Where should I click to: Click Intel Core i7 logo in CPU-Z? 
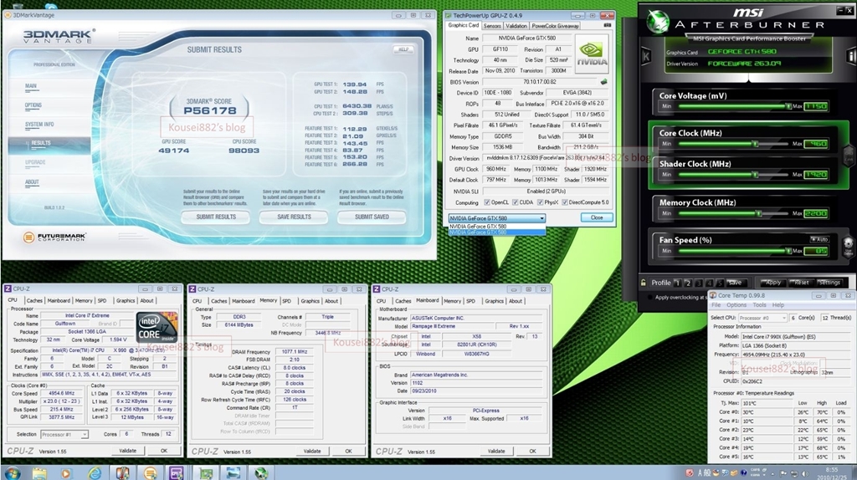(157, 327)
